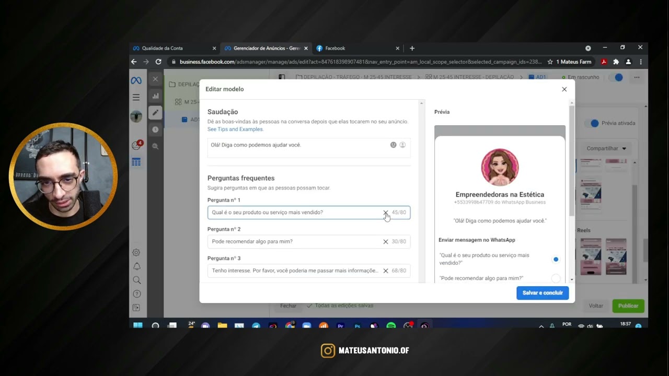The image size is (669, 376).
Task: Open See Tips and Examples link
Action: tap(235, 129)
